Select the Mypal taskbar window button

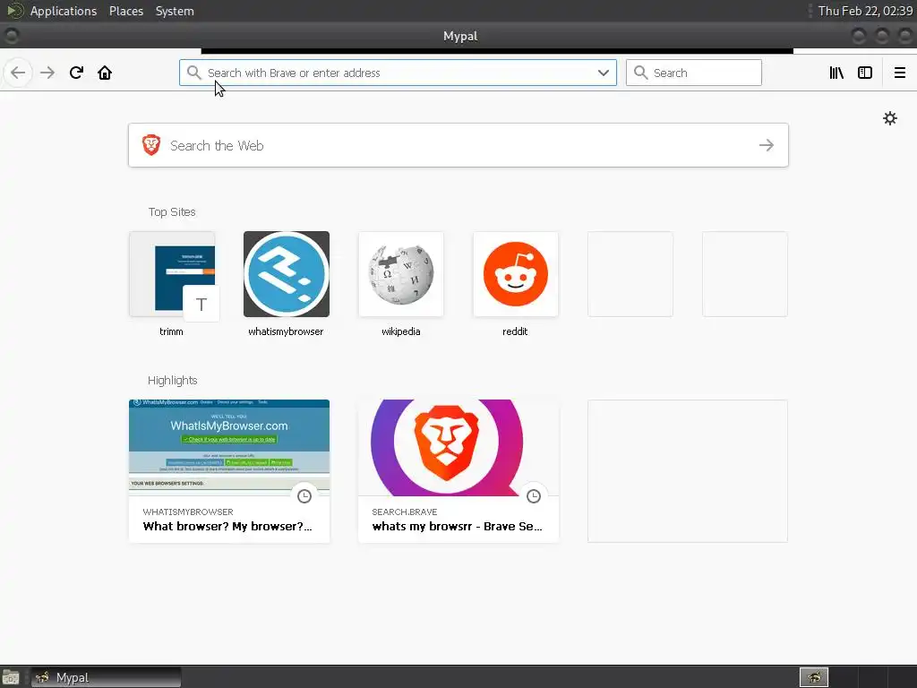tap(106, 677)
